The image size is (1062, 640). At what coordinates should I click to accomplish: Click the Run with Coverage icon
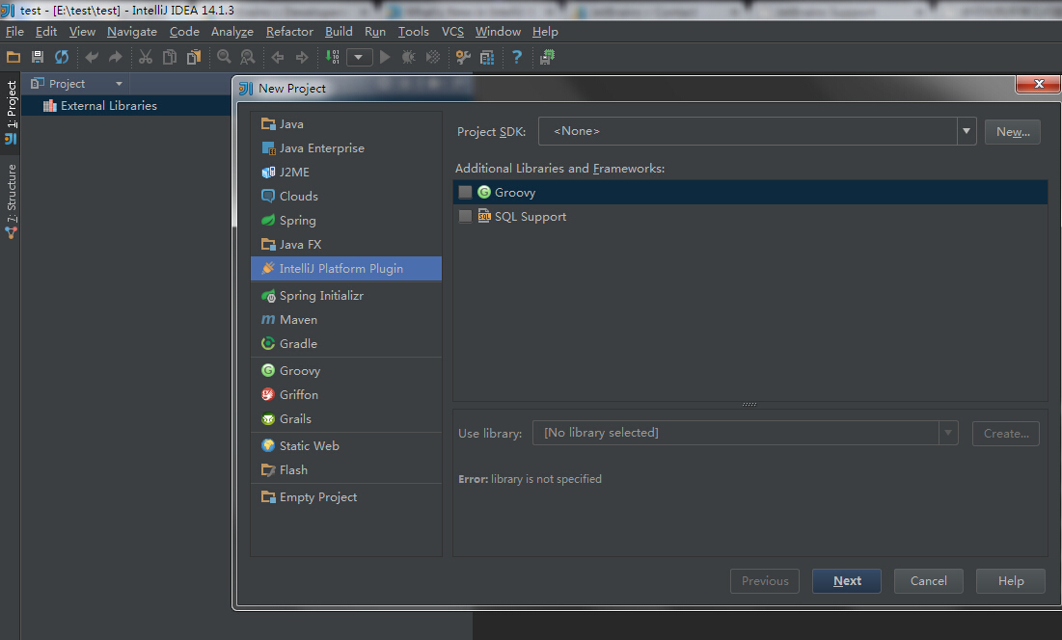pyautogui.click(x=433, y=58)
